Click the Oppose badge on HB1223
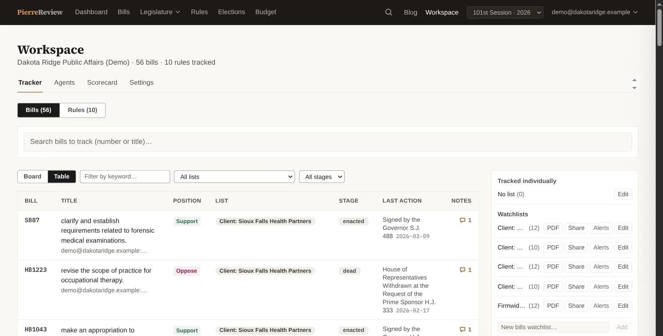The width and height of the screenshot is (663, 336). coord(187,271)
